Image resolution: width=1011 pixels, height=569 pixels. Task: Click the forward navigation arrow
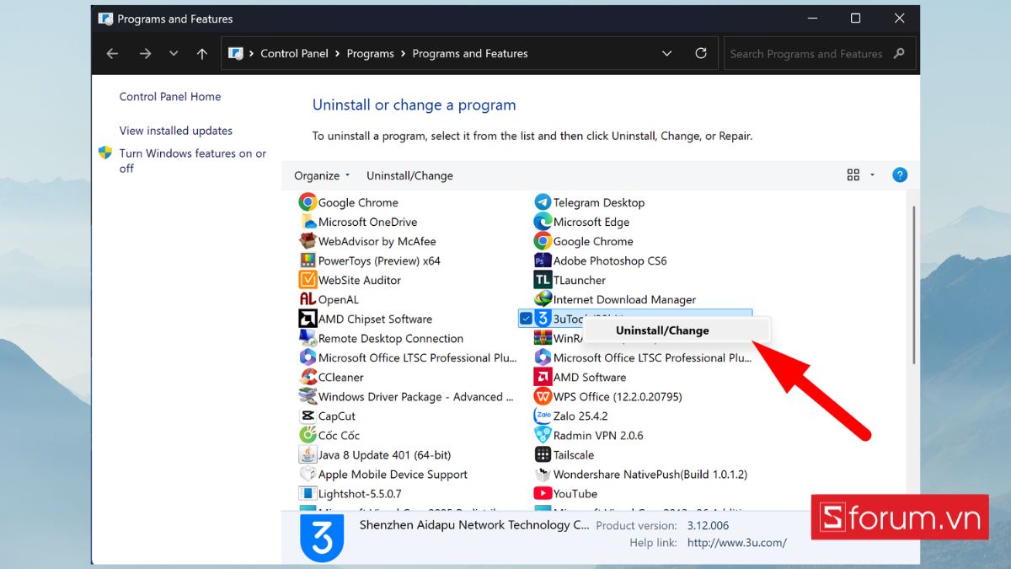coord(145,53)
